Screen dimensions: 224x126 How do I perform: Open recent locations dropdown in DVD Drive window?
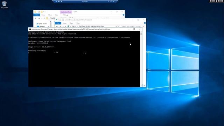[x=63, y=27]
